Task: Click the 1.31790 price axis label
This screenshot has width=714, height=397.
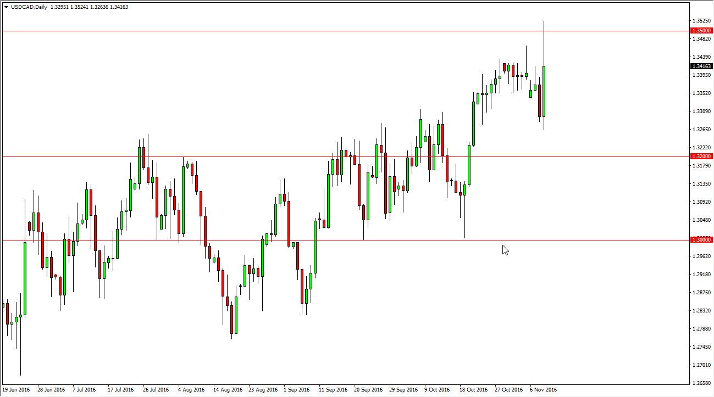Action: (702, 165)
